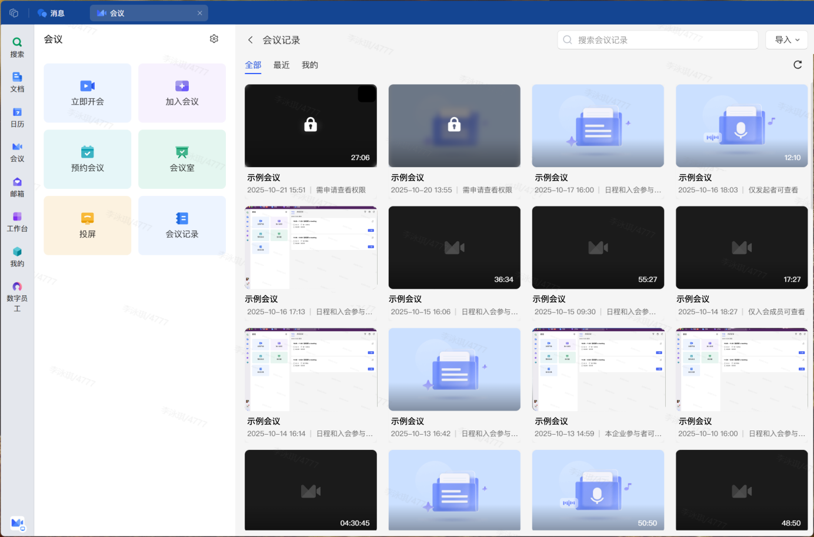Click the 投屏 tile
This screenshot has width=814, height=537.
pyautogui.click(x=88, y=225)
